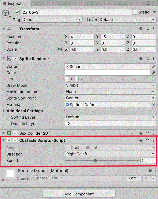158x199 pixels.
Task: Click the Position Y field
Action: tap(113, 37)
